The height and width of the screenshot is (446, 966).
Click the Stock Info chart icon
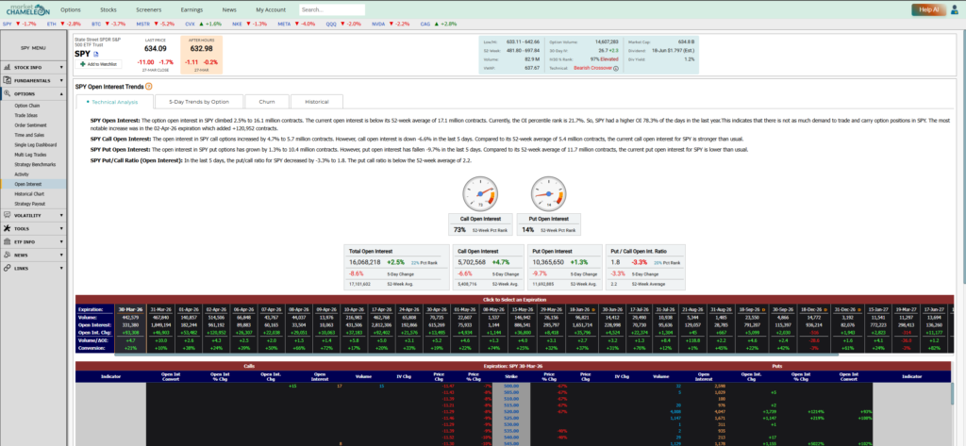(8, 67)
